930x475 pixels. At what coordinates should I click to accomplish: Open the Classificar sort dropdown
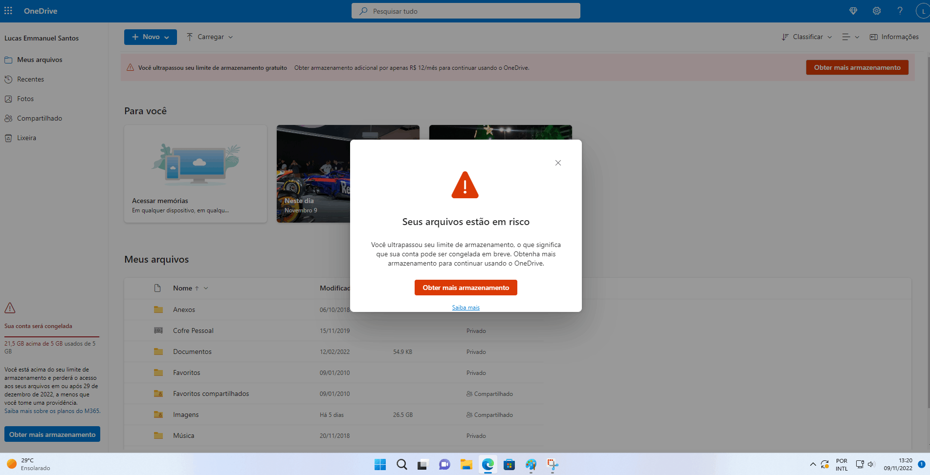point(807,37)
